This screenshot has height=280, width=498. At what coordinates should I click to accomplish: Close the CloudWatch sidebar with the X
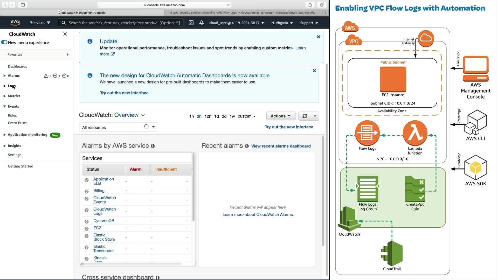[65, 34]
